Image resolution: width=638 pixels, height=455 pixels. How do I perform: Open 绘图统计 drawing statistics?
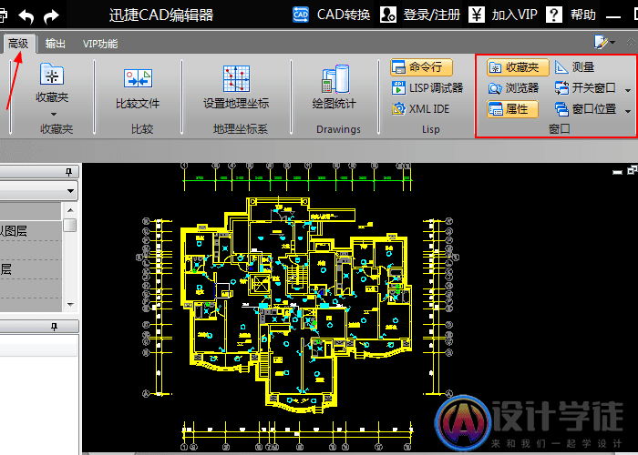[334, 86]
